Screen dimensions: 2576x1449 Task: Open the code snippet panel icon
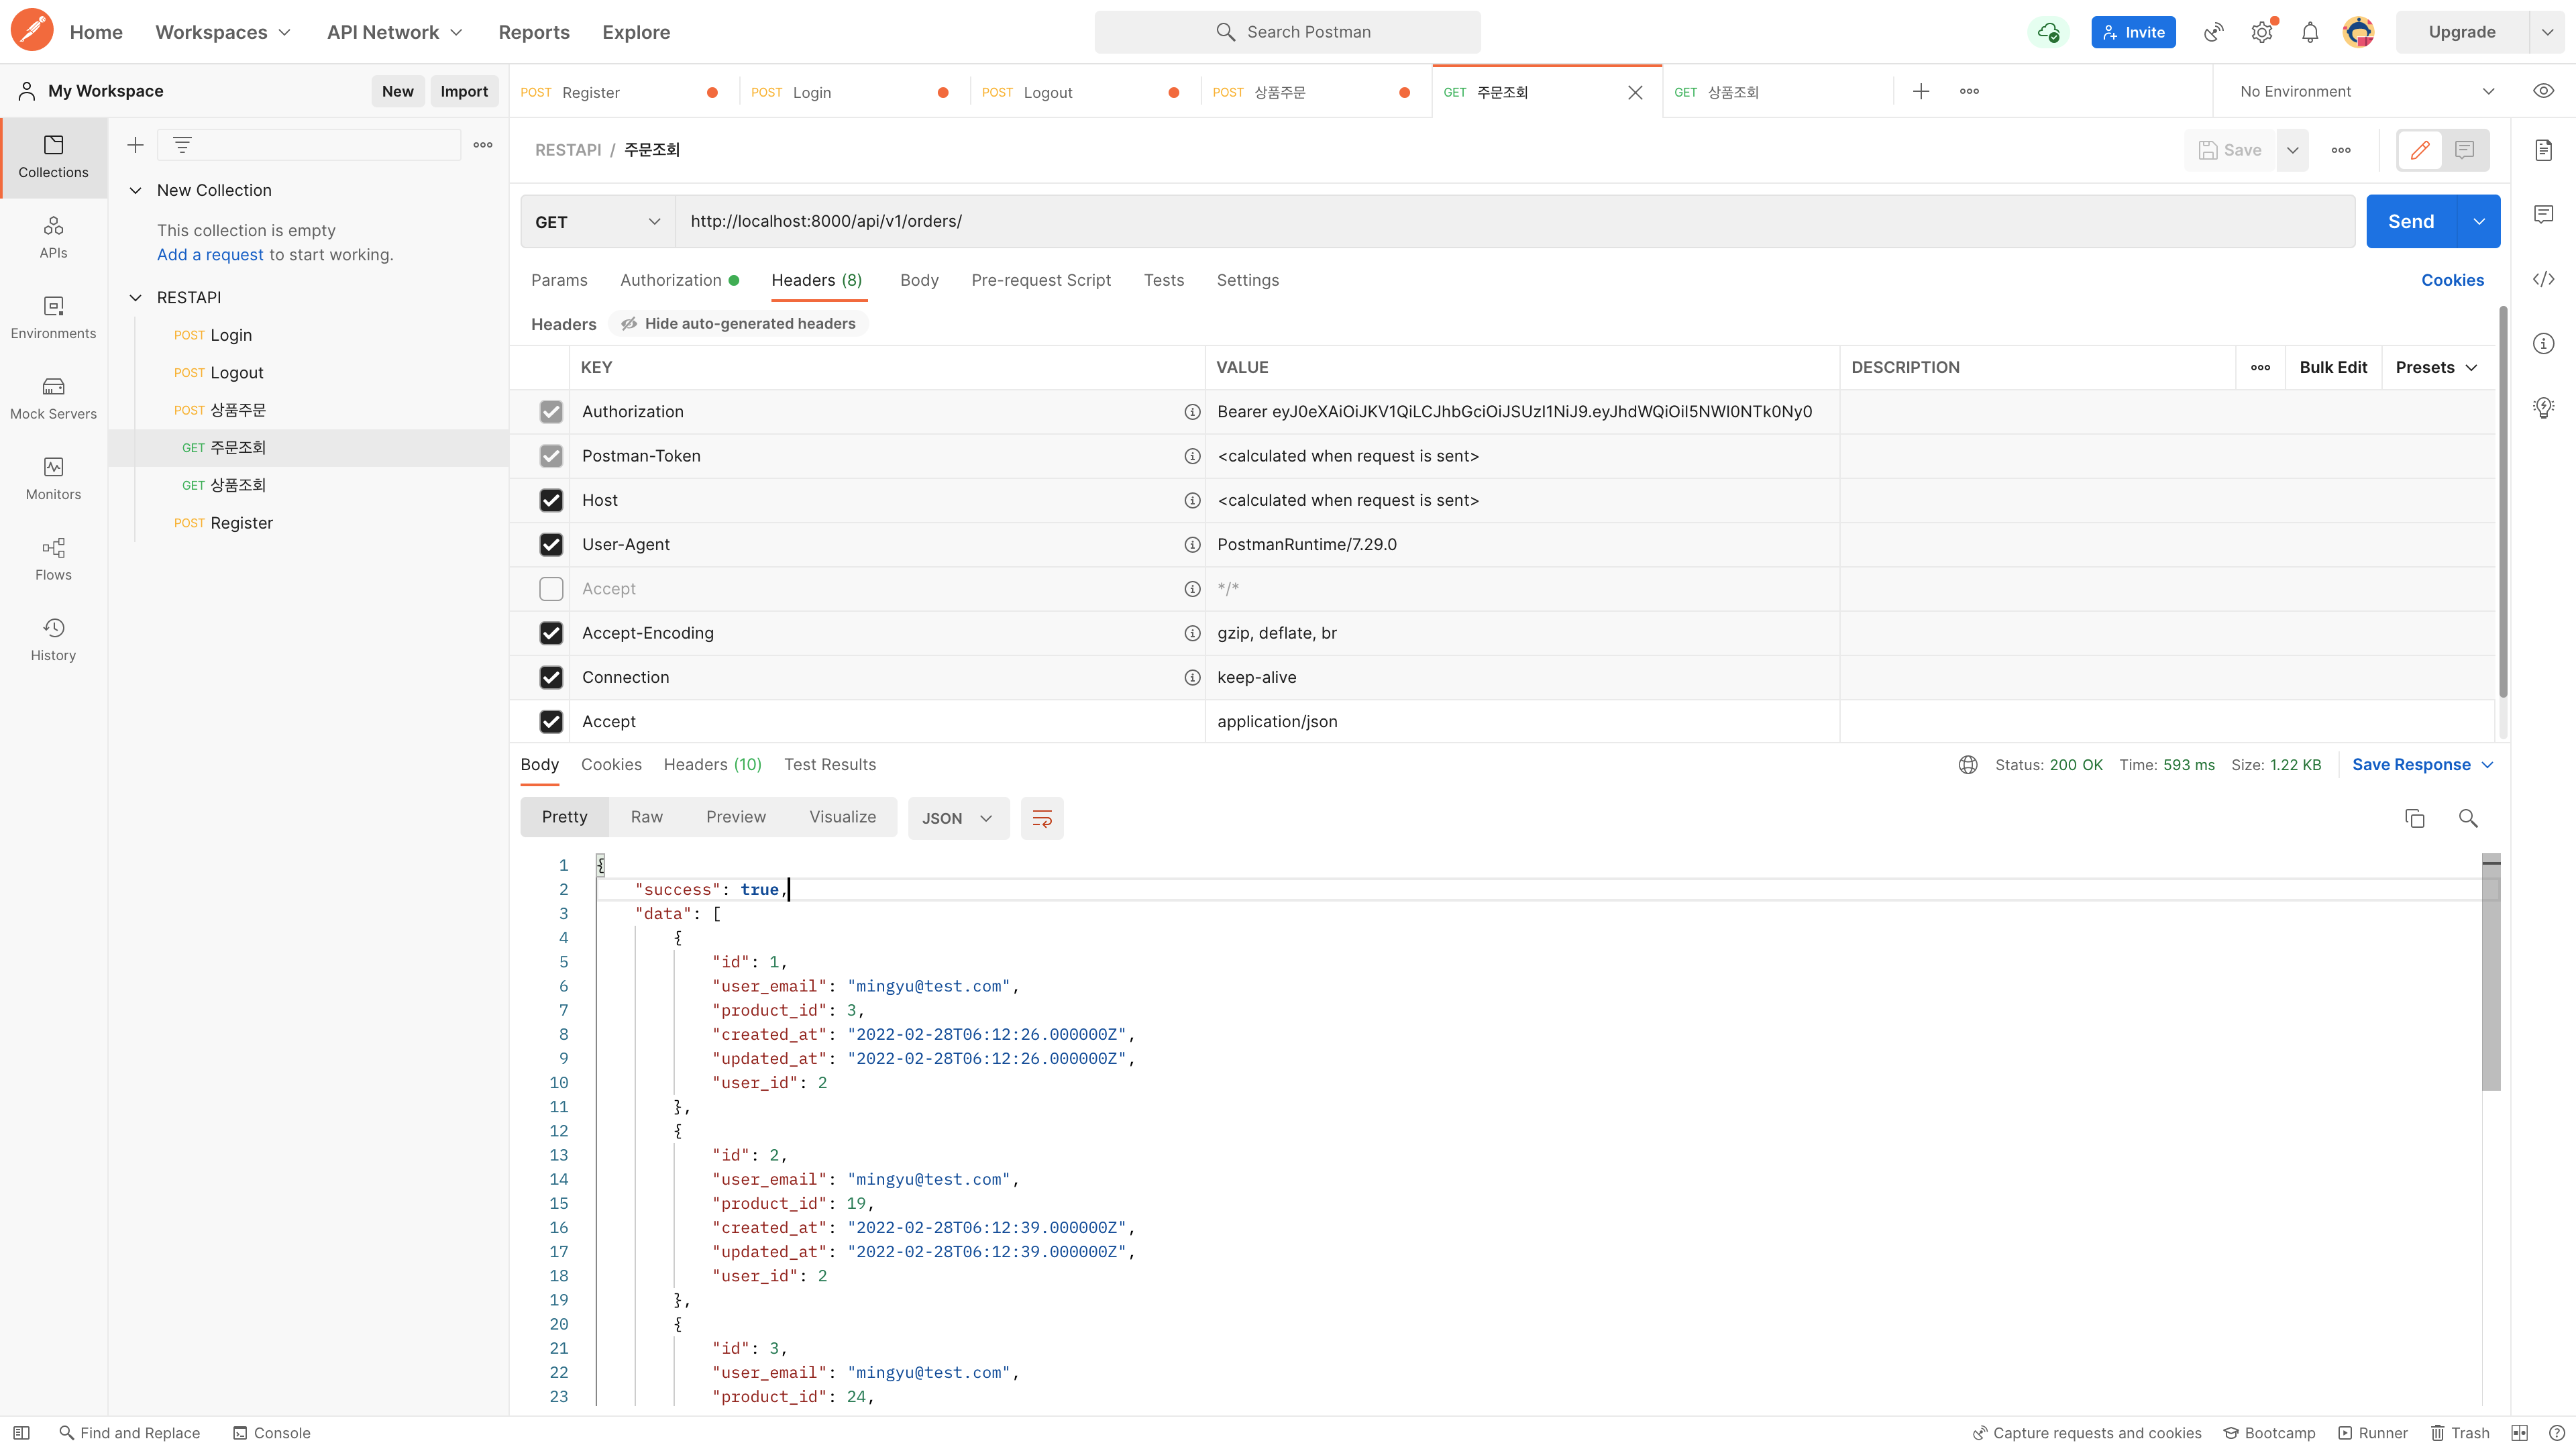coord(2543,279)
